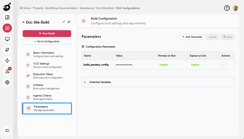This screenshot has height=139, width=244.
Task: Open the projects grid sidebar icon
Action: point(7,28)
